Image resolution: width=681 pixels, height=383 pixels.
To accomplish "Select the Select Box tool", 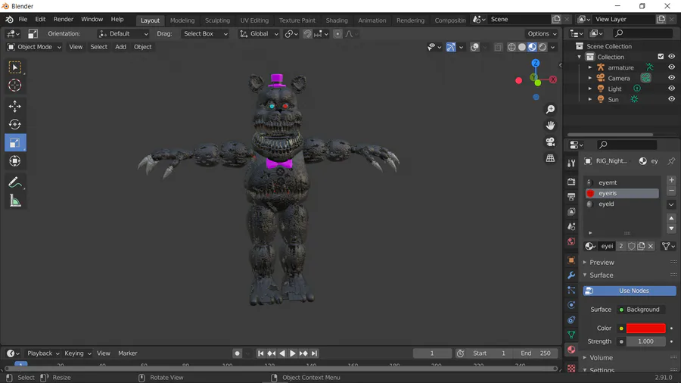I will point(15,67).
